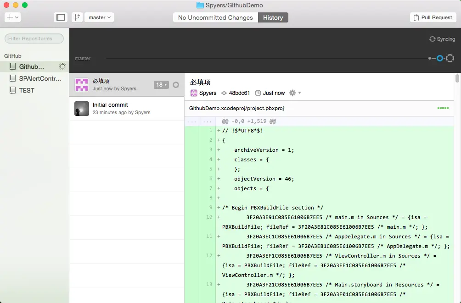Viewport: 461px width, 303px height.
Task: Click the diff hunk header @@ -0,0 +1,519 @@
Action: coord(249,121)
